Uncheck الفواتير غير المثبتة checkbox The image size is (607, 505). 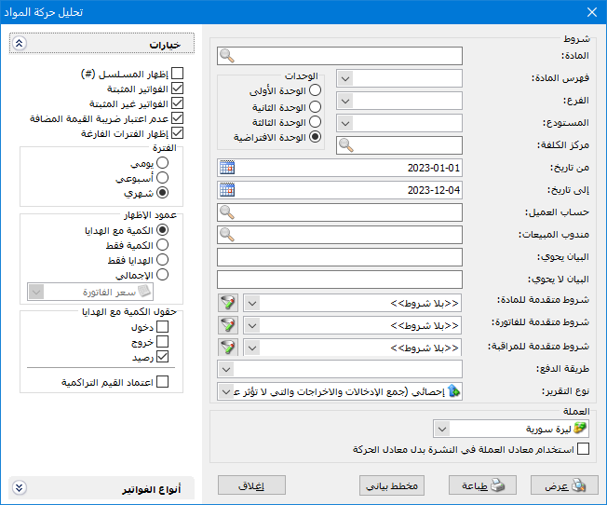(x=177, y=103)
